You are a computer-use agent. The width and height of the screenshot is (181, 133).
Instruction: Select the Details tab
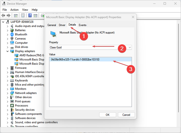pyautogui.click(x=72, y=25)
